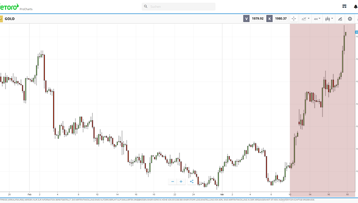Click the search magnifier icon
This screenshot has height=203, width=358.
146,7
